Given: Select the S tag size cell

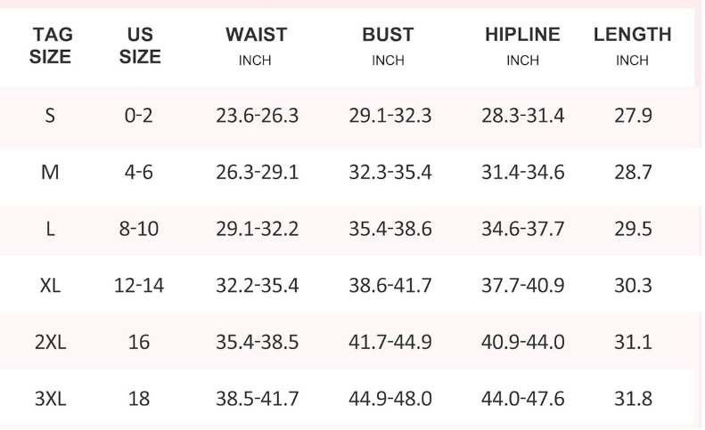Looking at the screenshot, I should (51, 116).
